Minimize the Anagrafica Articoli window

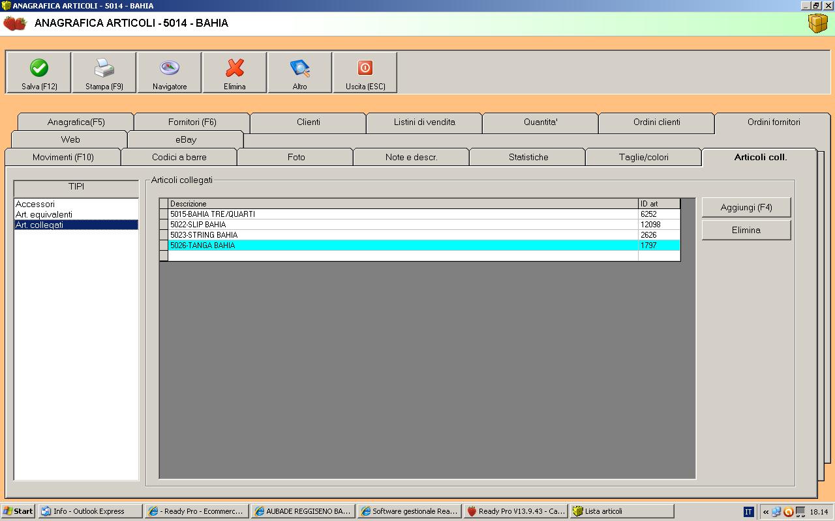806,5
